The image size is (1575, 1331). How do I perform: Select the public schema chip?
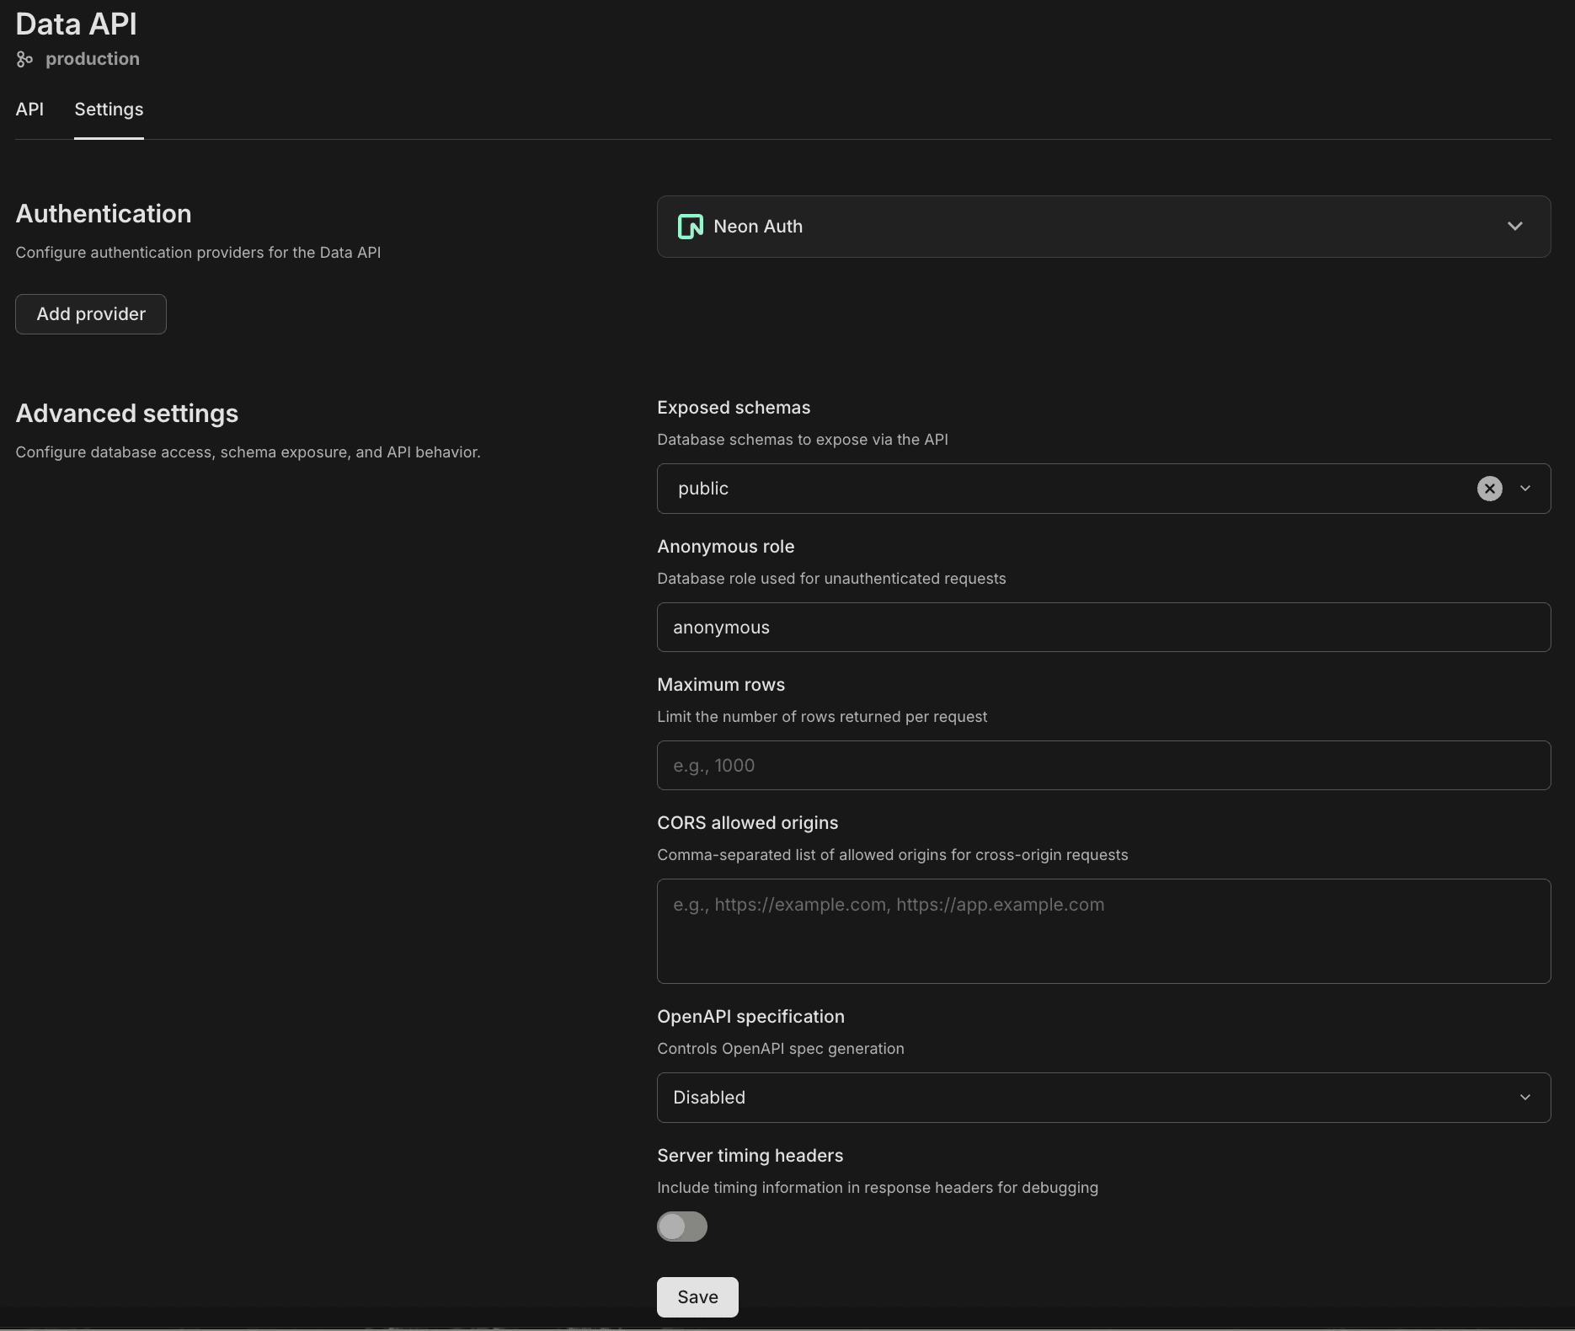tap(702, 489)
